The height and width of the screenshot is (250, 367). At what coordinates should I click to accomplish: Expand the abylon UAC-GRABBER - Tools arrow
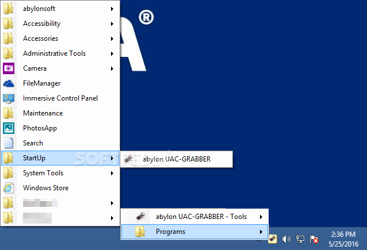point(261,217)
